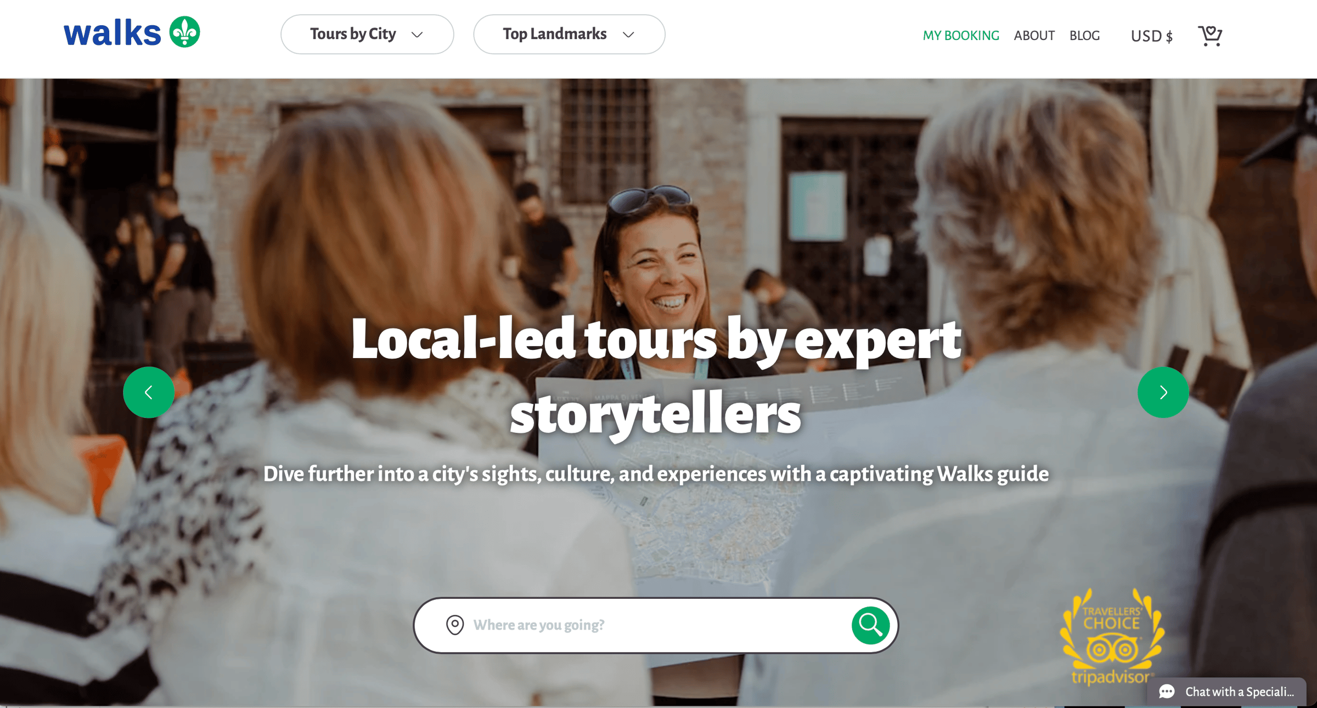Viewport: 1317px width, 708px height.
Task: Expand the Top Landmarks dropdown
Action: pyautogui.click(x=569, y=34)
